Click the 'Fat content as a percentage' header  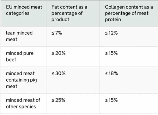[69, 13]
